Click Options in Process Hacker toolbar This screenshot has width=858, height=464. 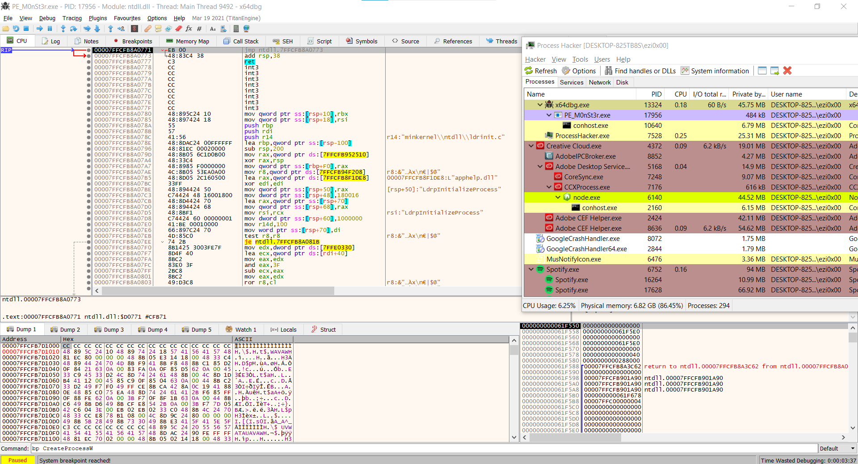coord(579,71)
